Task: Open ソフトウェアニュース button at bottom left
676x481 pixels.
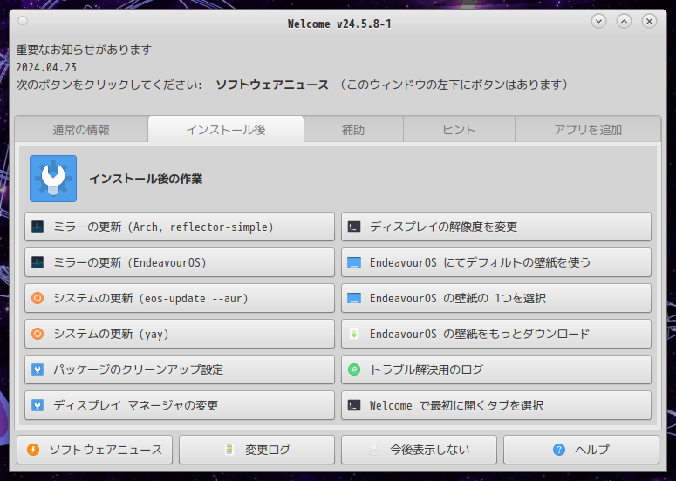Action: pyautogui.click(x=95, y=450)
